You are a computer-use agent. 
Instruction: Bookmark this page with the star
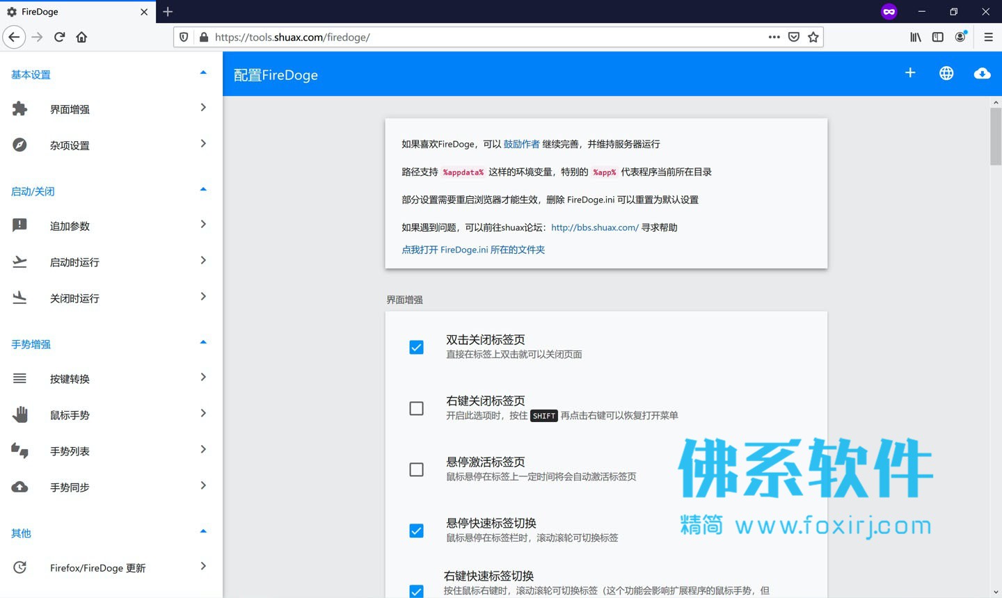point(813,37)
